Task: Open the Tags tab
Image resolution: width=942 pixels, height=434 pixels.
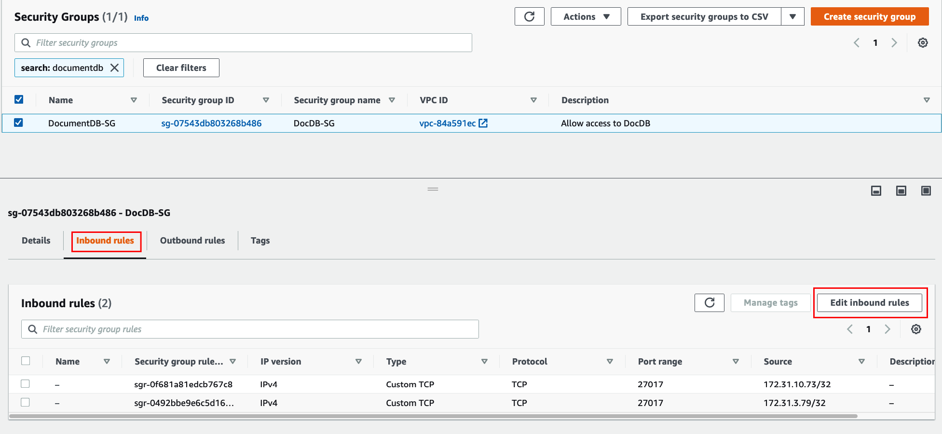Action: 260,241
